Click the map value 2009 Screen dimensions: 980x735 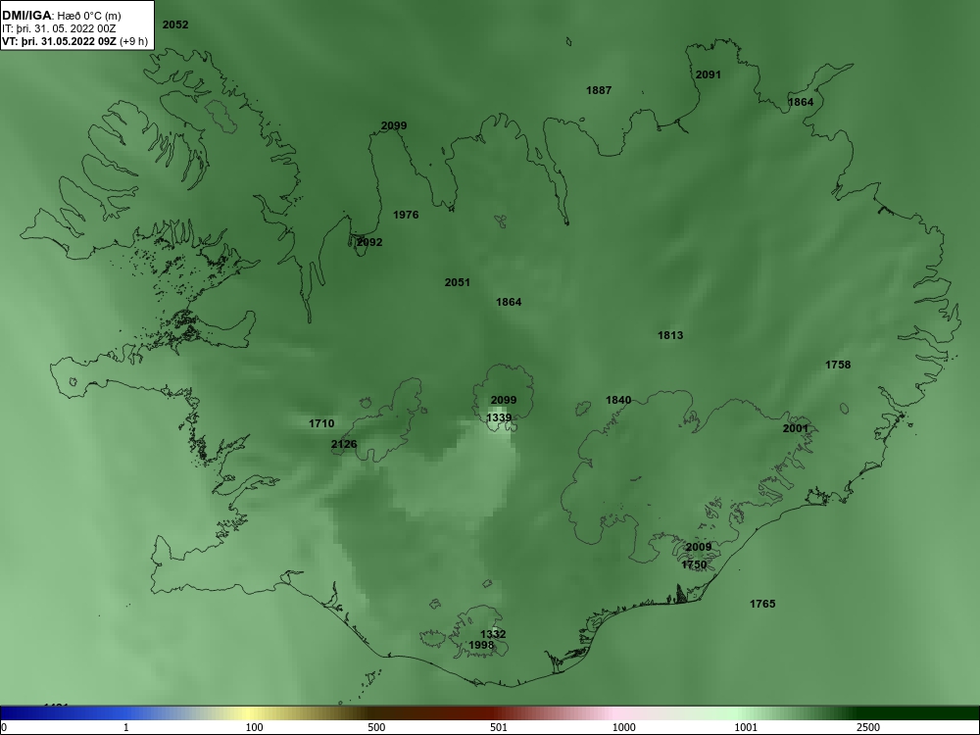point(698,548)
